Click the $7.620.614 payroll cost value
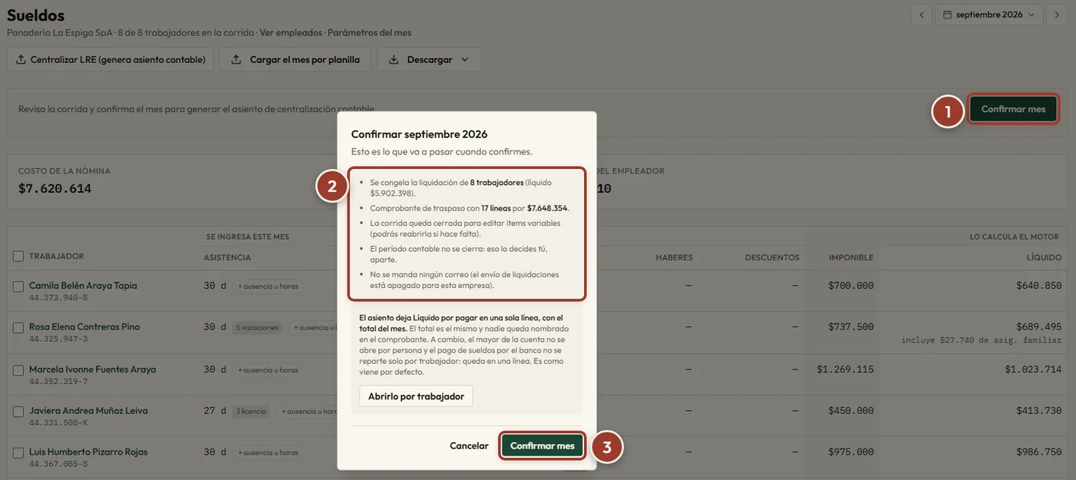The width and height of the screenshot is (1076, 480). (55, 188)
